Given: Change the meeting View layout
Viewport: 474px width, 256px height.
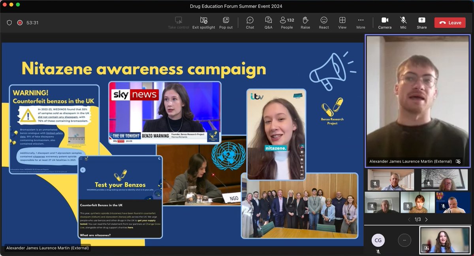Looking at the screenshot, I should [x=342, y=23].
